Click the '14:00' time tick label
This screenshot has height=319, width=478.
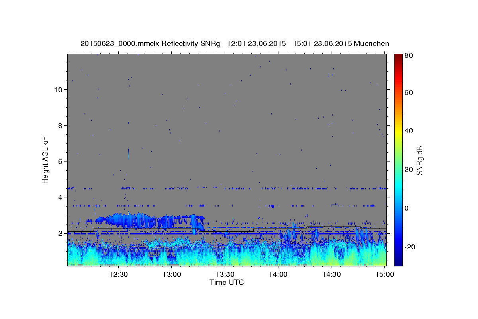tap(278, 275)
